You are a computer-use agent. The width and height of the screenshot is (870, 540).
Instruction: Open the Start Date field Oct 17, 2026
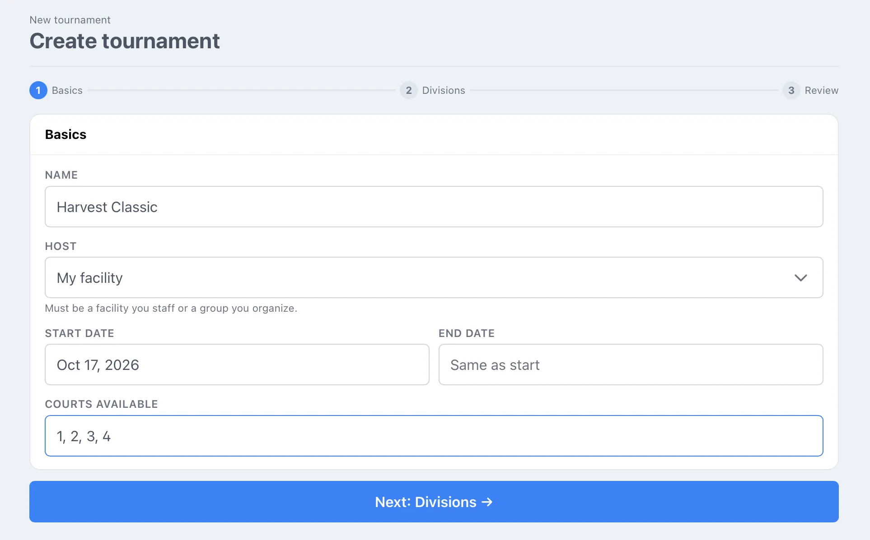point(237,365)
